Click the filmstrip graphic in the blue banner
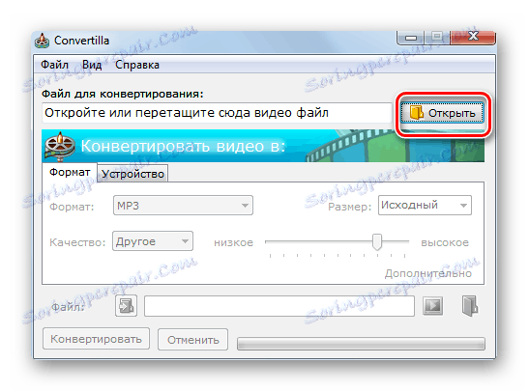The image size is (529, 392). [x=395, y=146]
